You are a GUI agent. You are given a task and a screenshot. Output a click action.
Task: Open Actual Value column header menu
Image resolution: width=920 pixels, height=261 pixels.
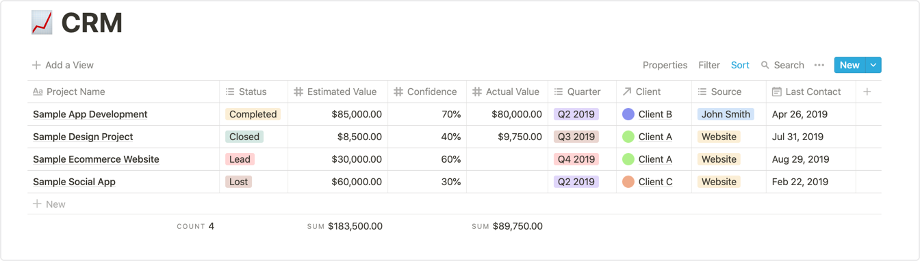[x=507, y=92]
